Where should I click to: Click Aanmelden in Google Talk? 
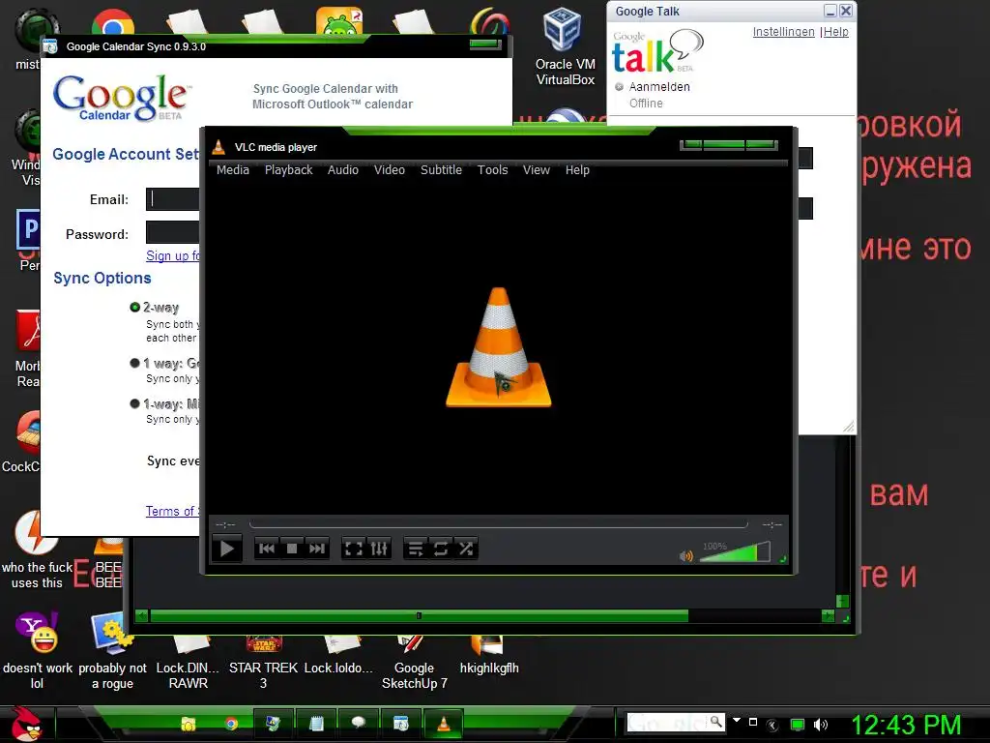coord(659,86)
